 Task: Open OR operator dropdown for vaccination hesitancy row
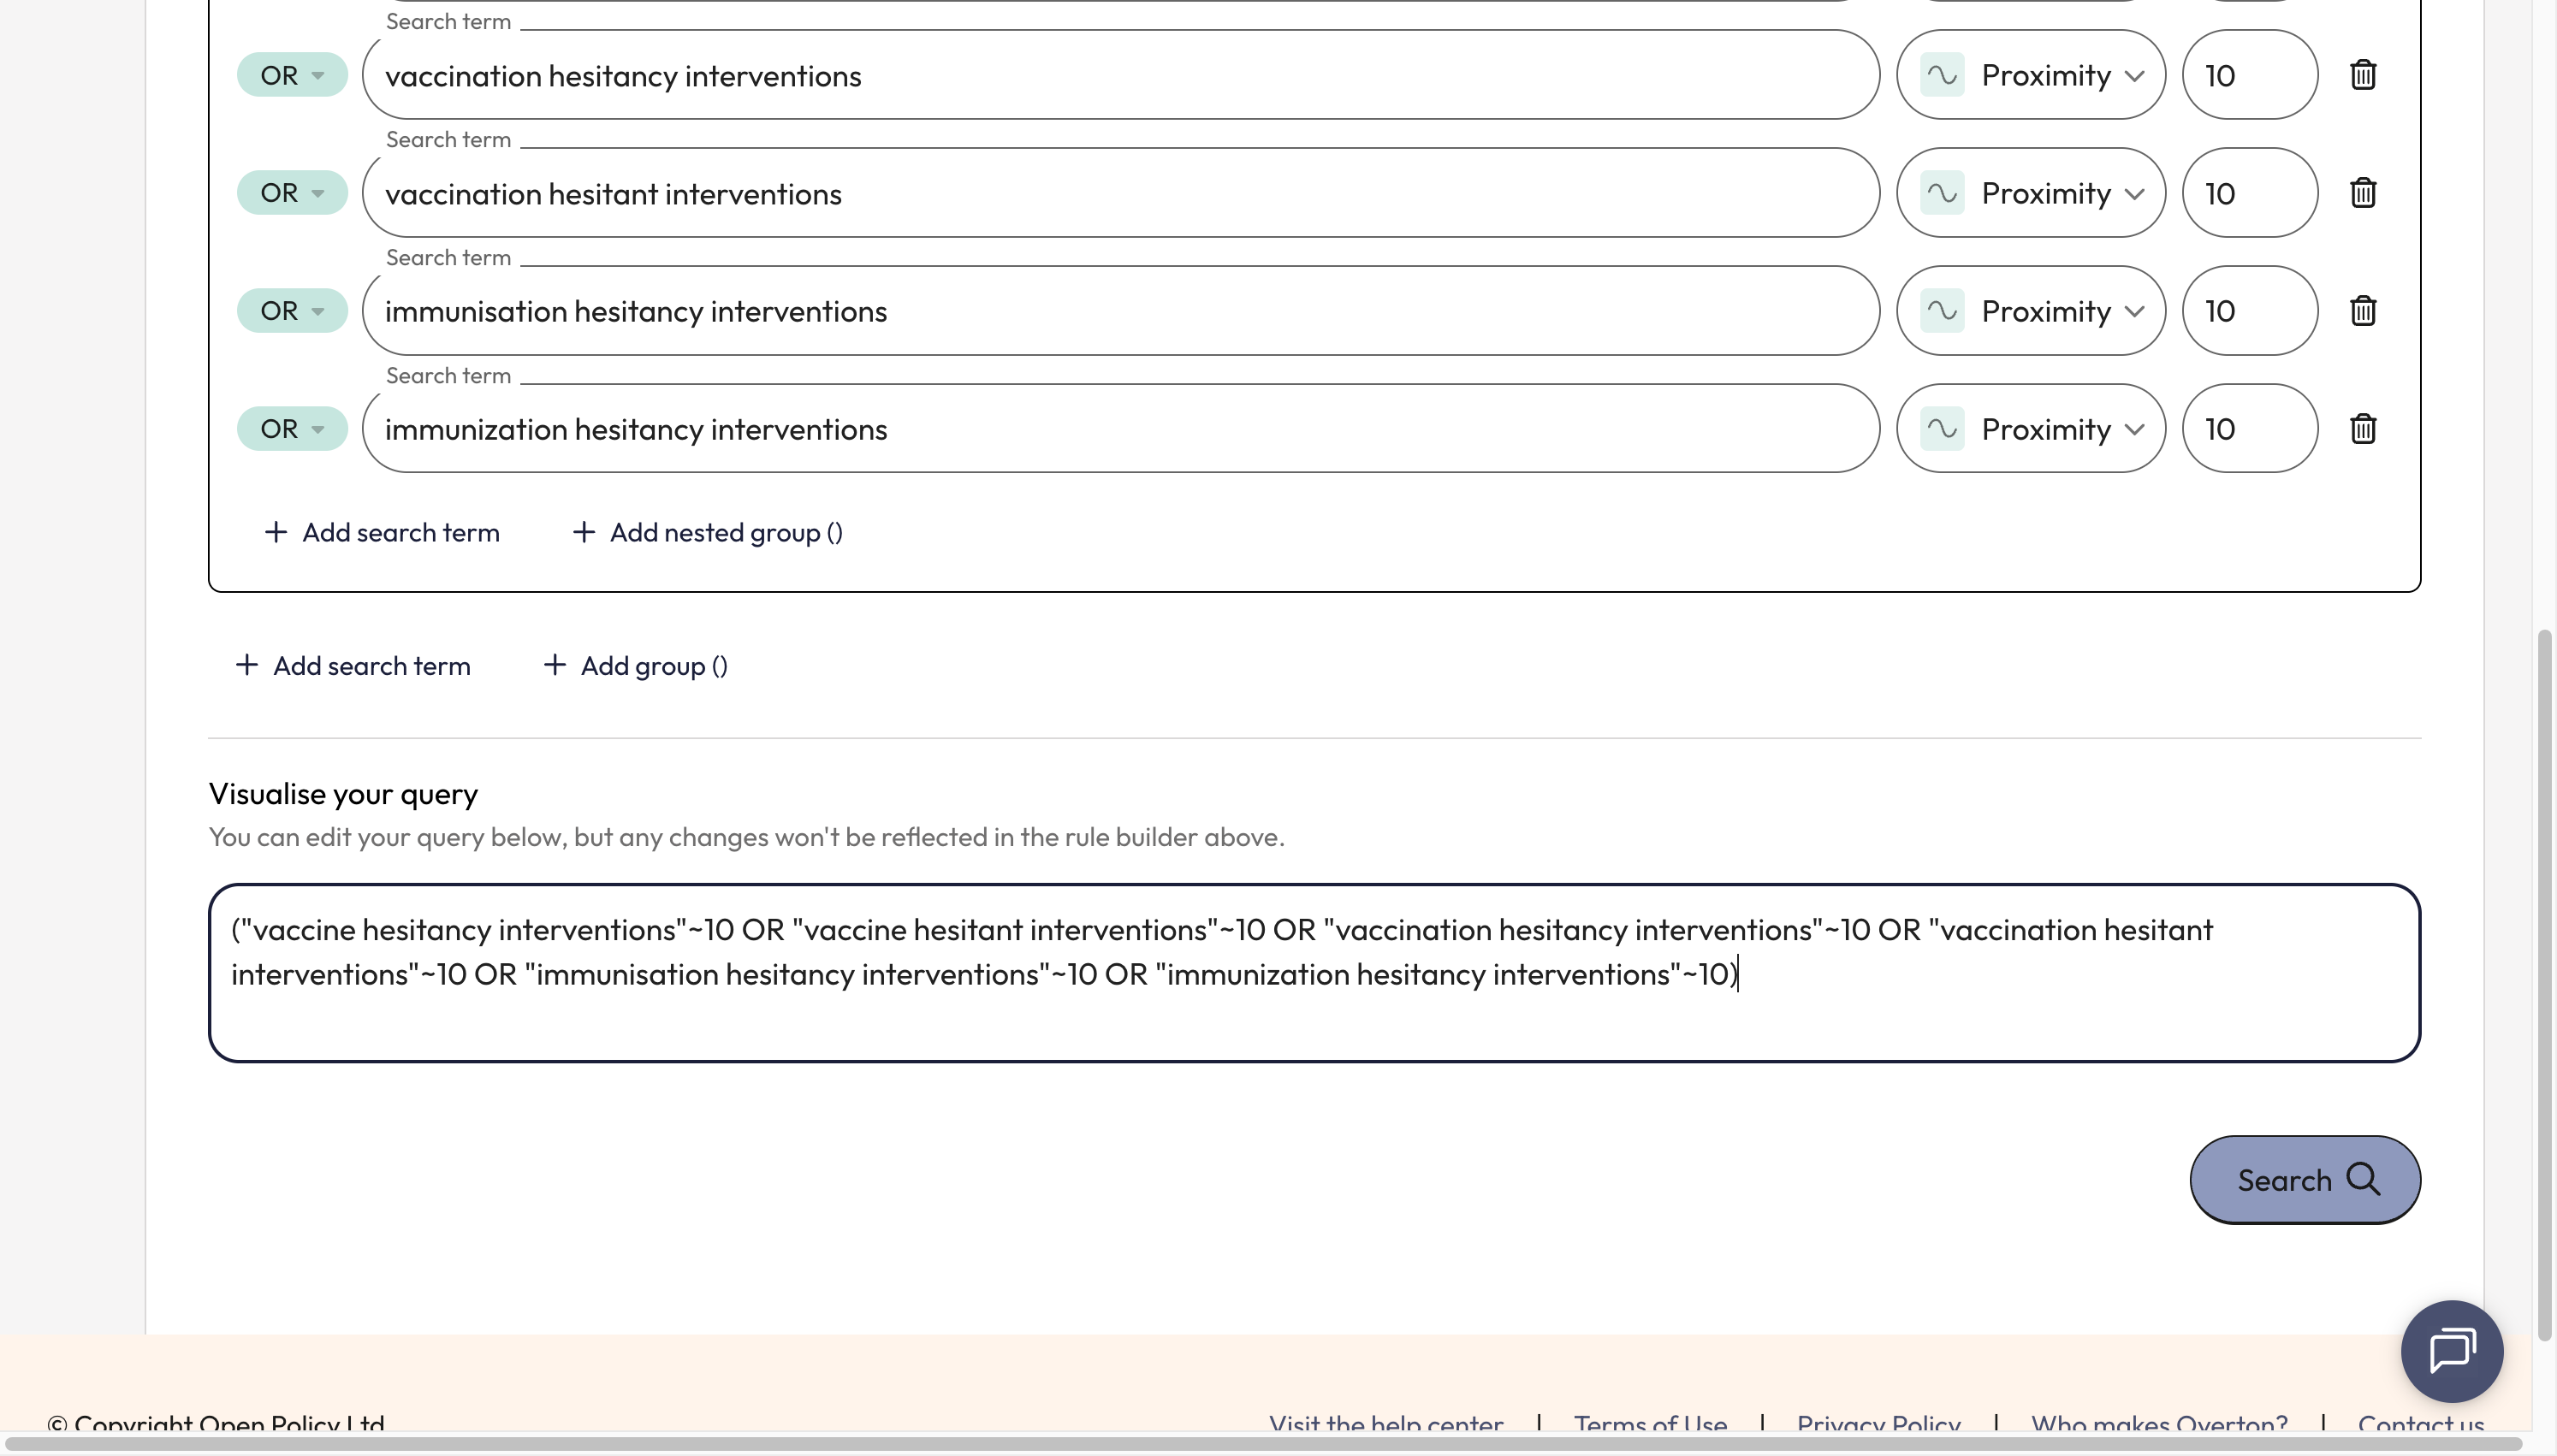pyautogui.click(x=292, y=75)
